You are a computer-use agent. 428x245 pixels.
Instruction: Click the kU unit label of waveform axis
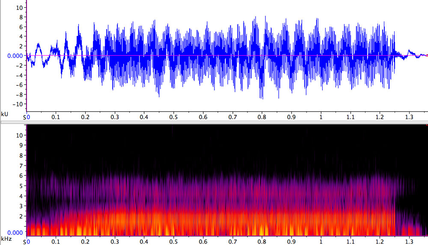click(5, 114)
